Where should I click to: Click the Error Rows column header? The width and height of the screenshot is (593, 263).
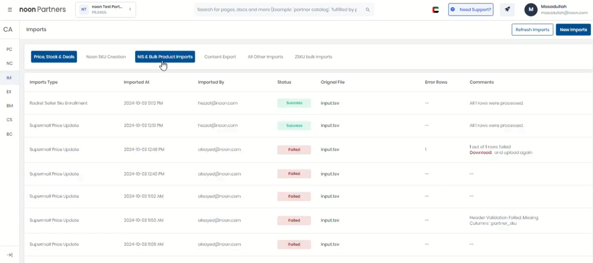(x=436, y=82)
